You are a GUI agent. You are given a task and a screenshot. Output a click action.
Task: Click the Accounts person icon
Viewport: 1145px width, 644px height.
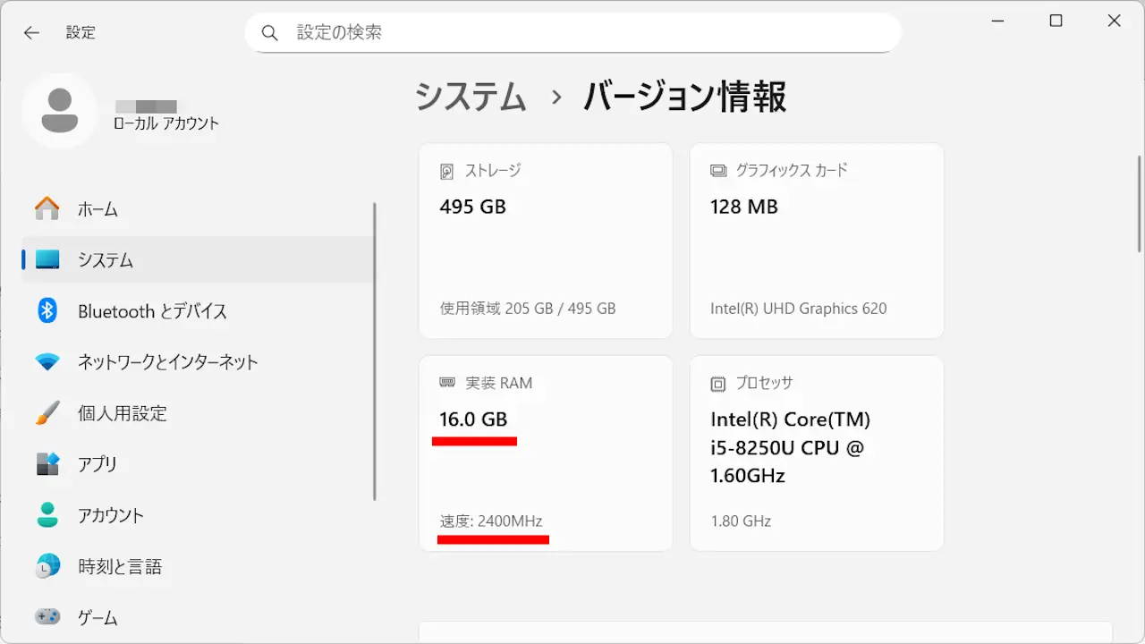[47, 515]
